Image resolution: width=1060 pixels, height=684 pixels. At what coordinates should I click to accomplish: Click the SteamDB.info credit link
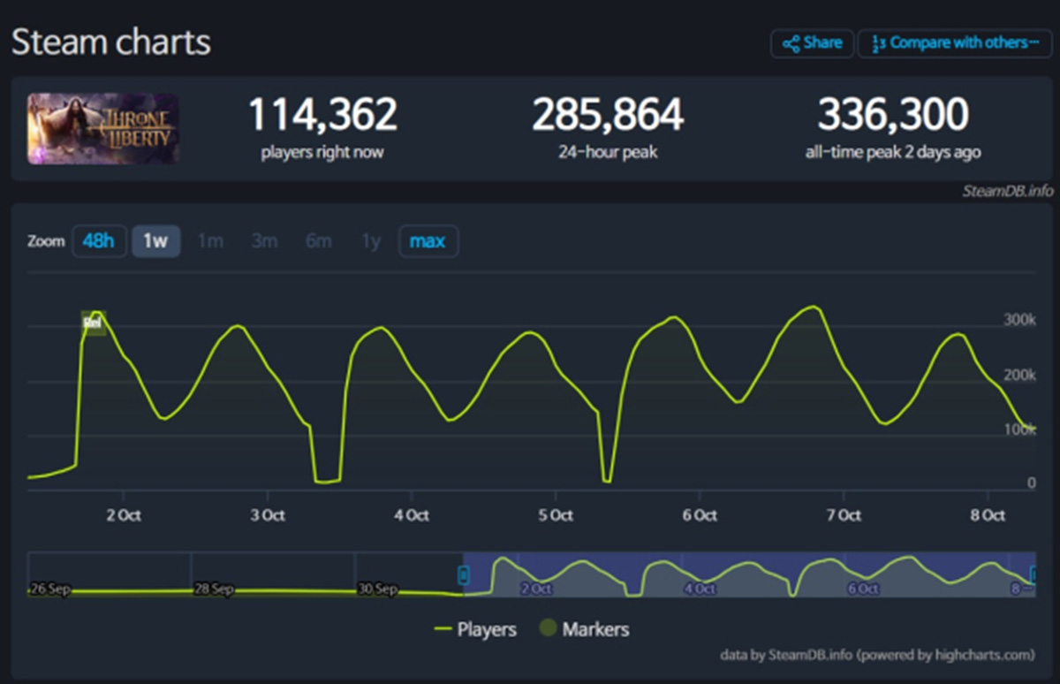pyautogui.click(x=1009, y=190)
